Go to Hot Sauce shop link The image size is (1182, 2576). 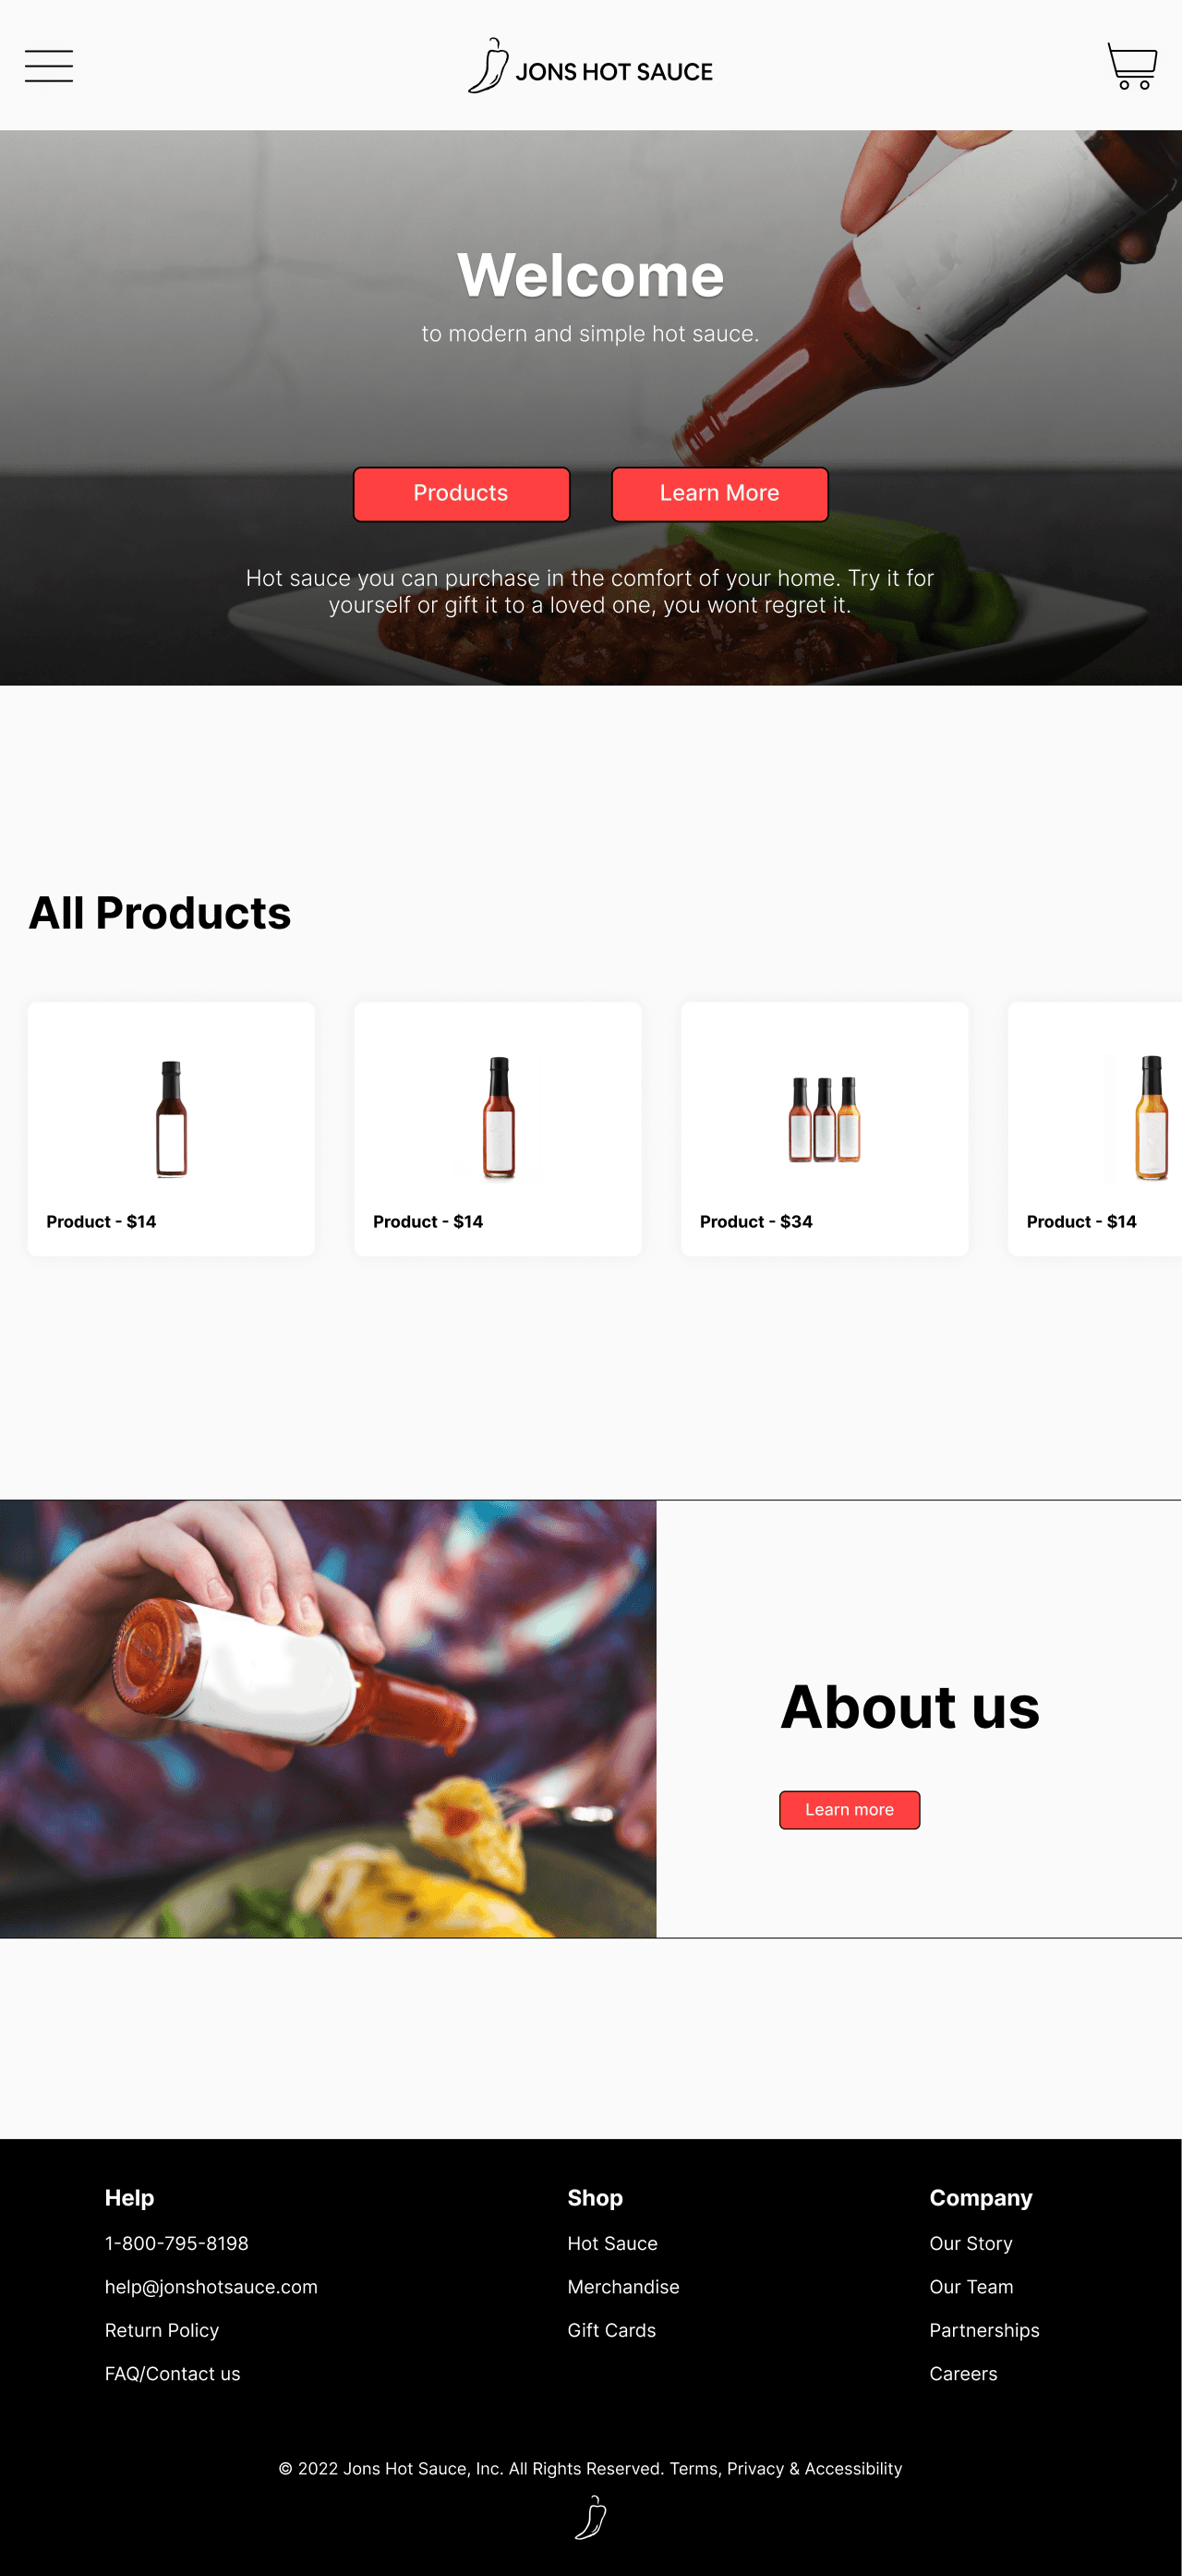(612, 2243)
